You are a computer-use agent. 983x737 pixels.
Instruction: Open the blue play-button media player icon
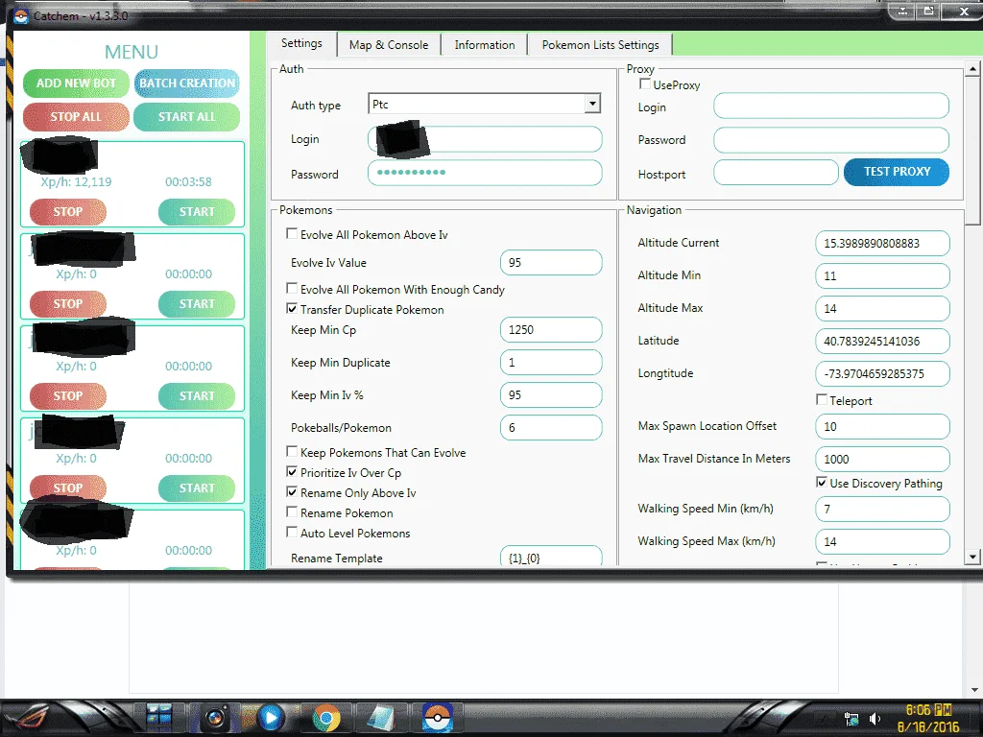[x=270, y=718]
